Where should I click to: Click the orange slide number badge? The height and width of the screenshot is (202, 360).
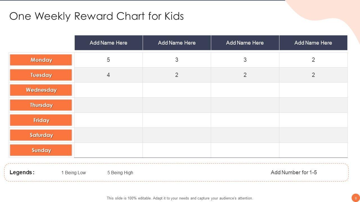(x=355, y=198)
